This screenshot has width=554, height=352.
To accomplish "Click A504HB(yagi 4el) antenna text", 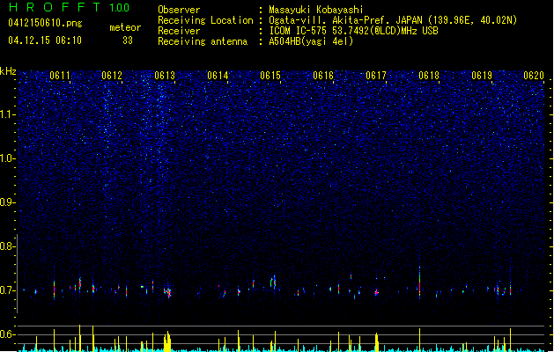I will pyautogui.click(x=311, y=41).
